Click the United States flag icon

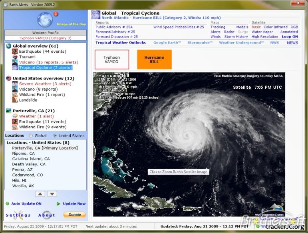point(9,79)
